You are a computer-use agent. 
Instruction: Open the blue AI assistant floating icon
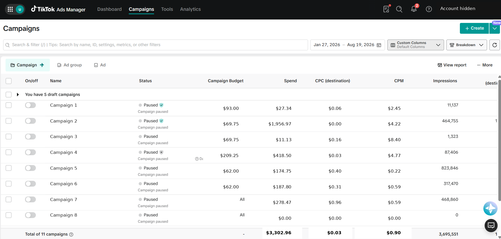coord(490,208)
